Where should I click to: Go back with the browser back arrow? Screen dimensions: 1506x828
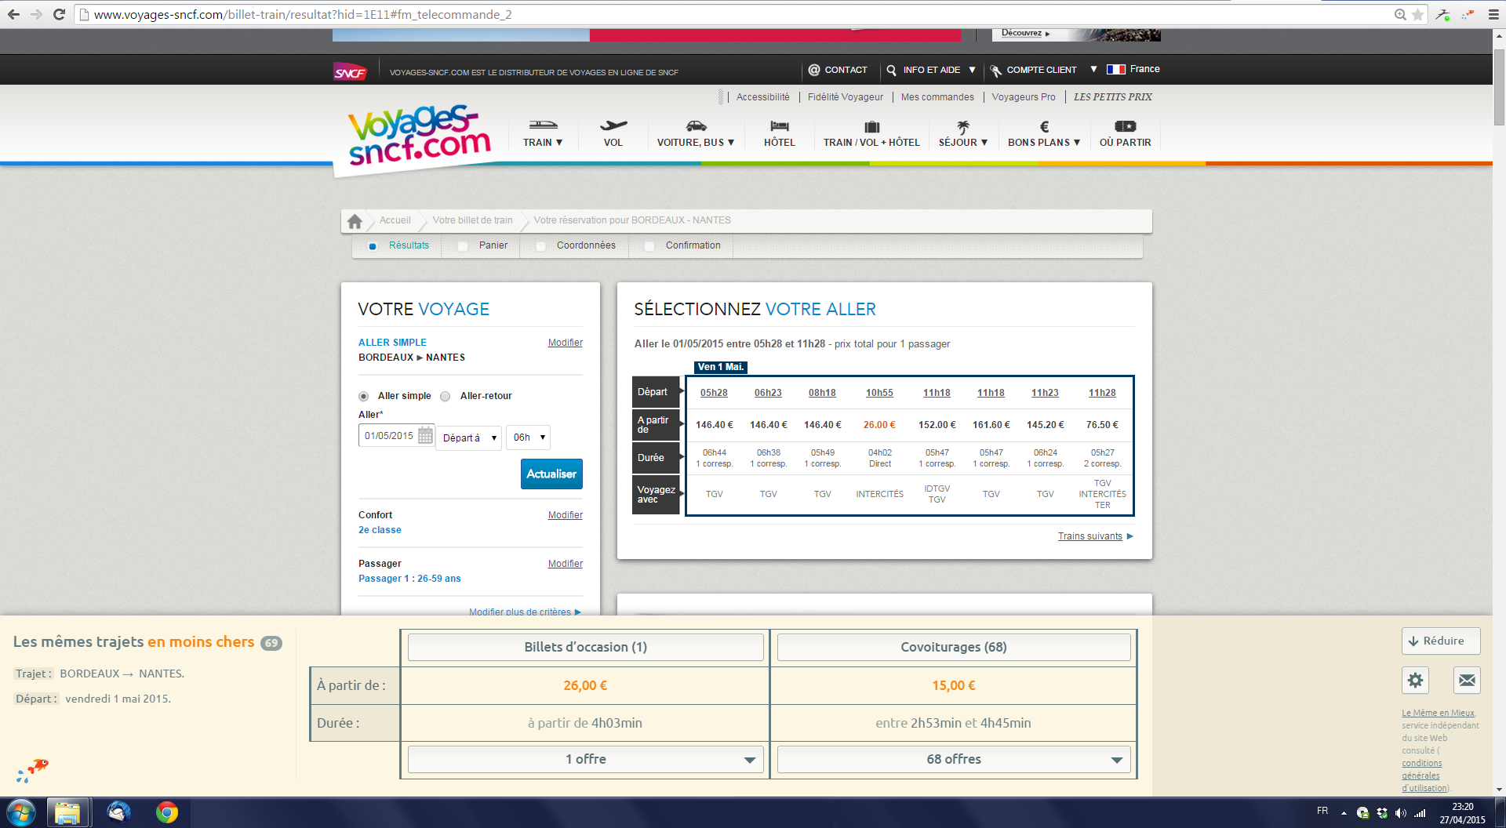coord(13,14)
